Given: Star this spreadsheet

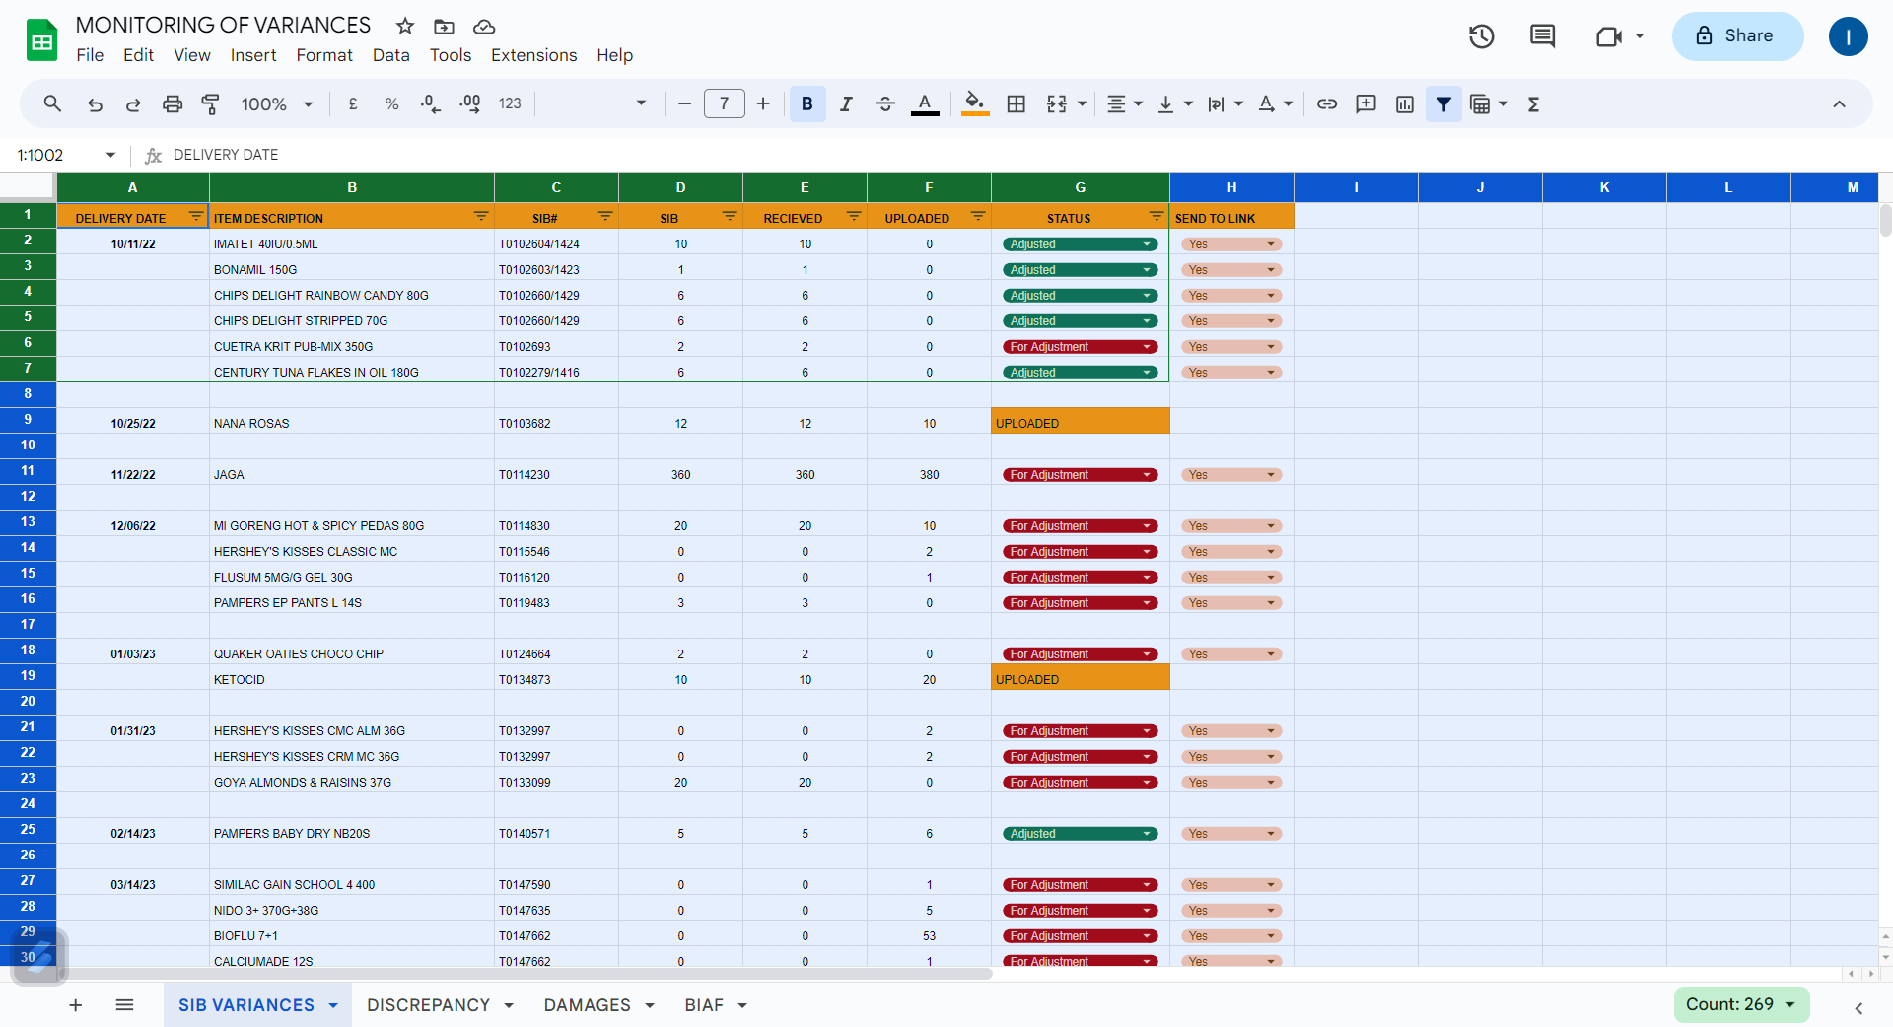Looking at the screenshot, I should [x=405, y=26].
